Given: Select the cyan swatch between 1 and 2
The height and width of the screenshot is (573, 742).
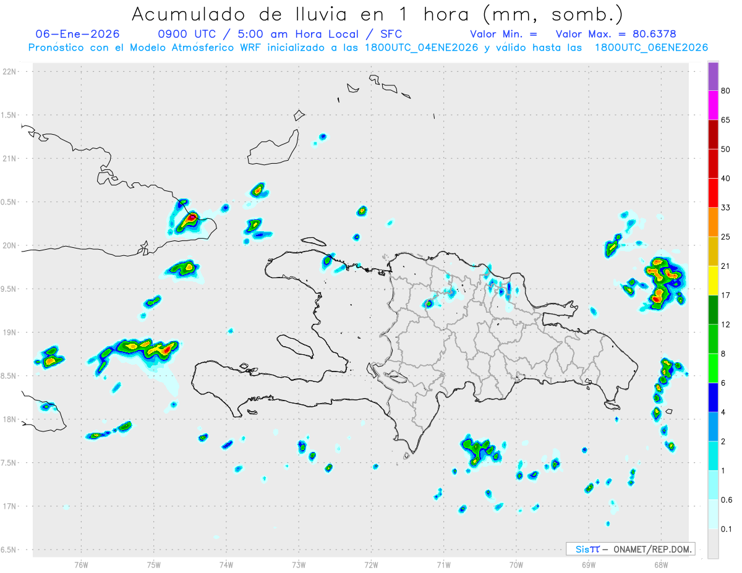Looking at the screenshot, I should (x=713, y=456).
